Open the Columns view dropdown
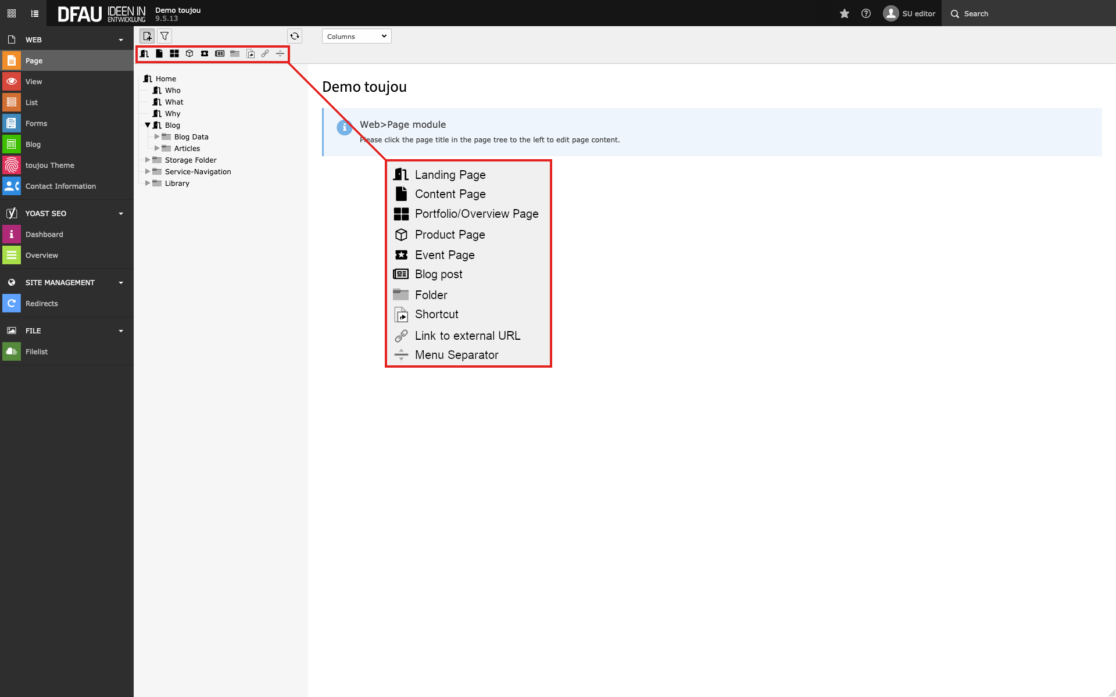 356,36
